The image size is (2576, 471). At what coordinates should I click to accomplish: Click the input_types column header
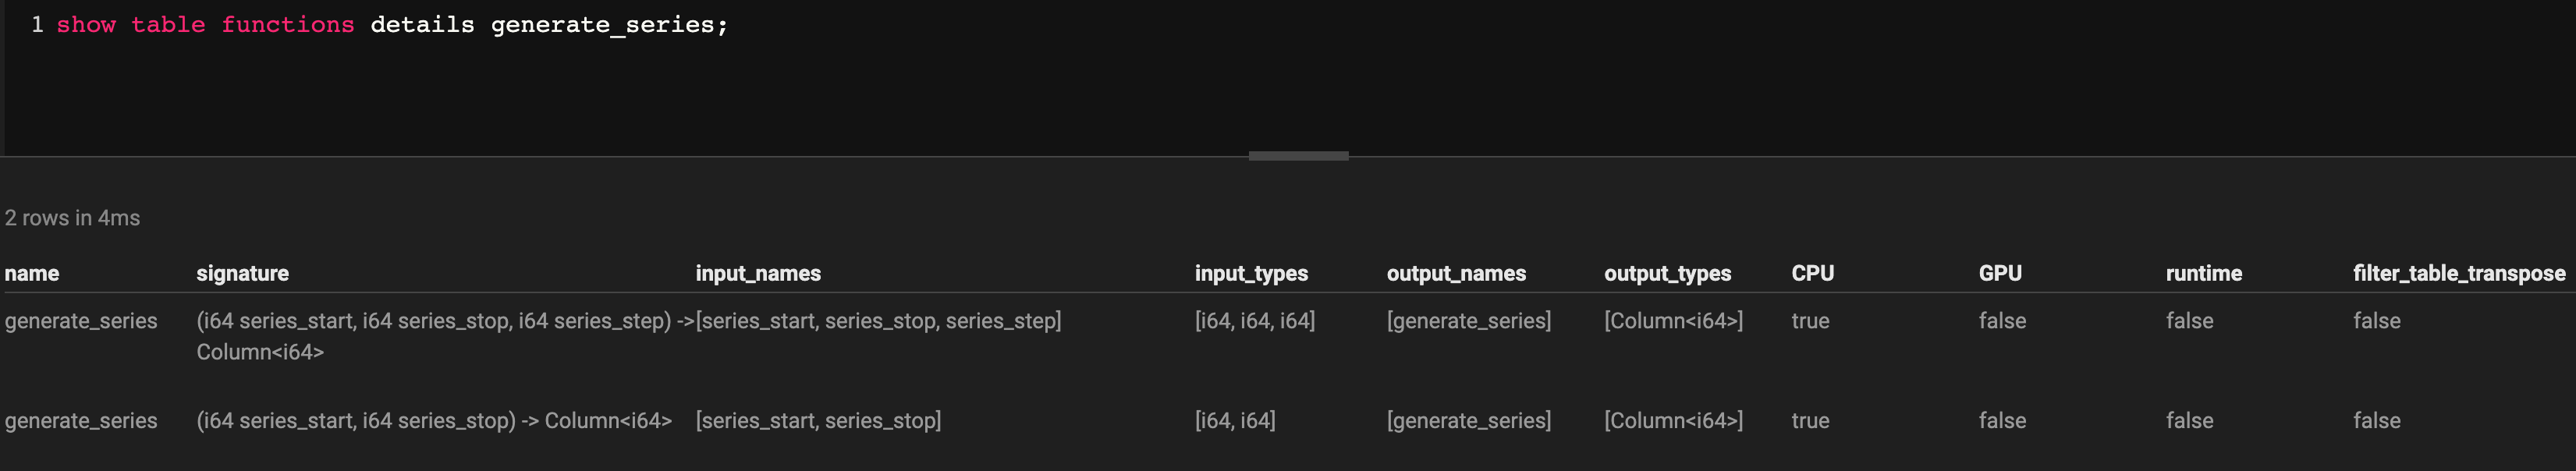(x=1251, y=273)
